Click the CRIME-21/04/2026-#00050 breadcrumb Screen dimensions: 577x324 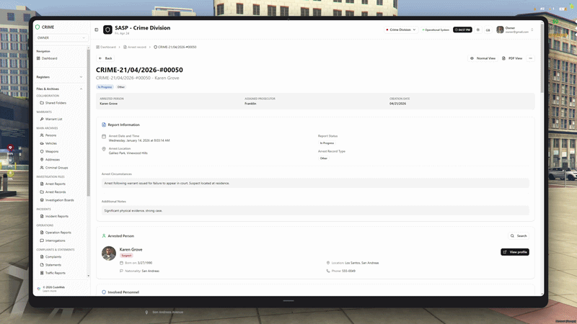point(175,47)
